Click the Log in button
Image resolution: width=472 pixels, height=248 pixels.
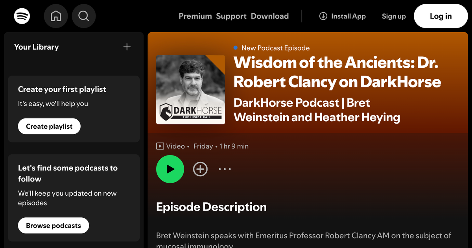click(441, 16)
